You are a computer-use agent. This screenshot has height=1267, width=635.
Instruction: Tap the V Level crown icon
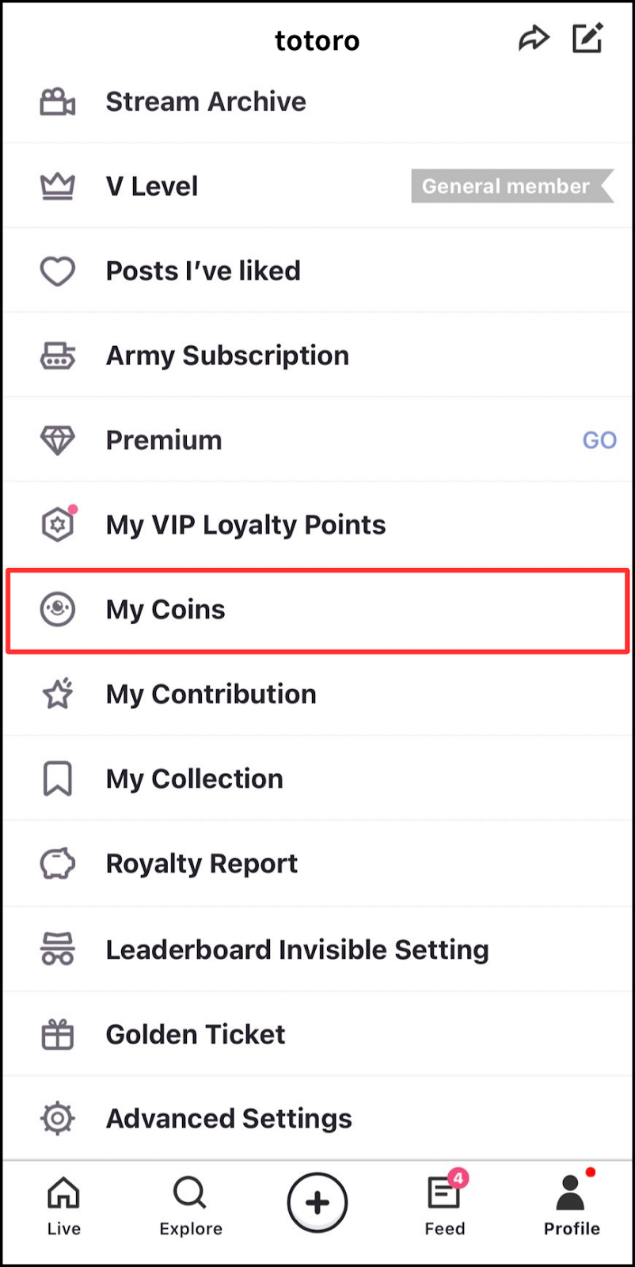click(58, 187)
